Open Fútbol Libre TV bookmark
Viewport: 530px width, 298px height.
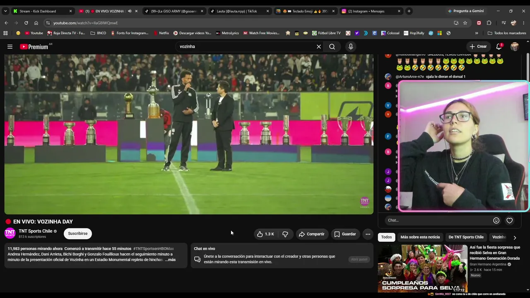click(326, 33)
